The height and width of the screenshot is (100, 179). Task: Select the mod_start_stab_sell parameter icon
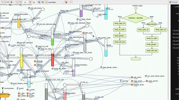click(46, 80)
